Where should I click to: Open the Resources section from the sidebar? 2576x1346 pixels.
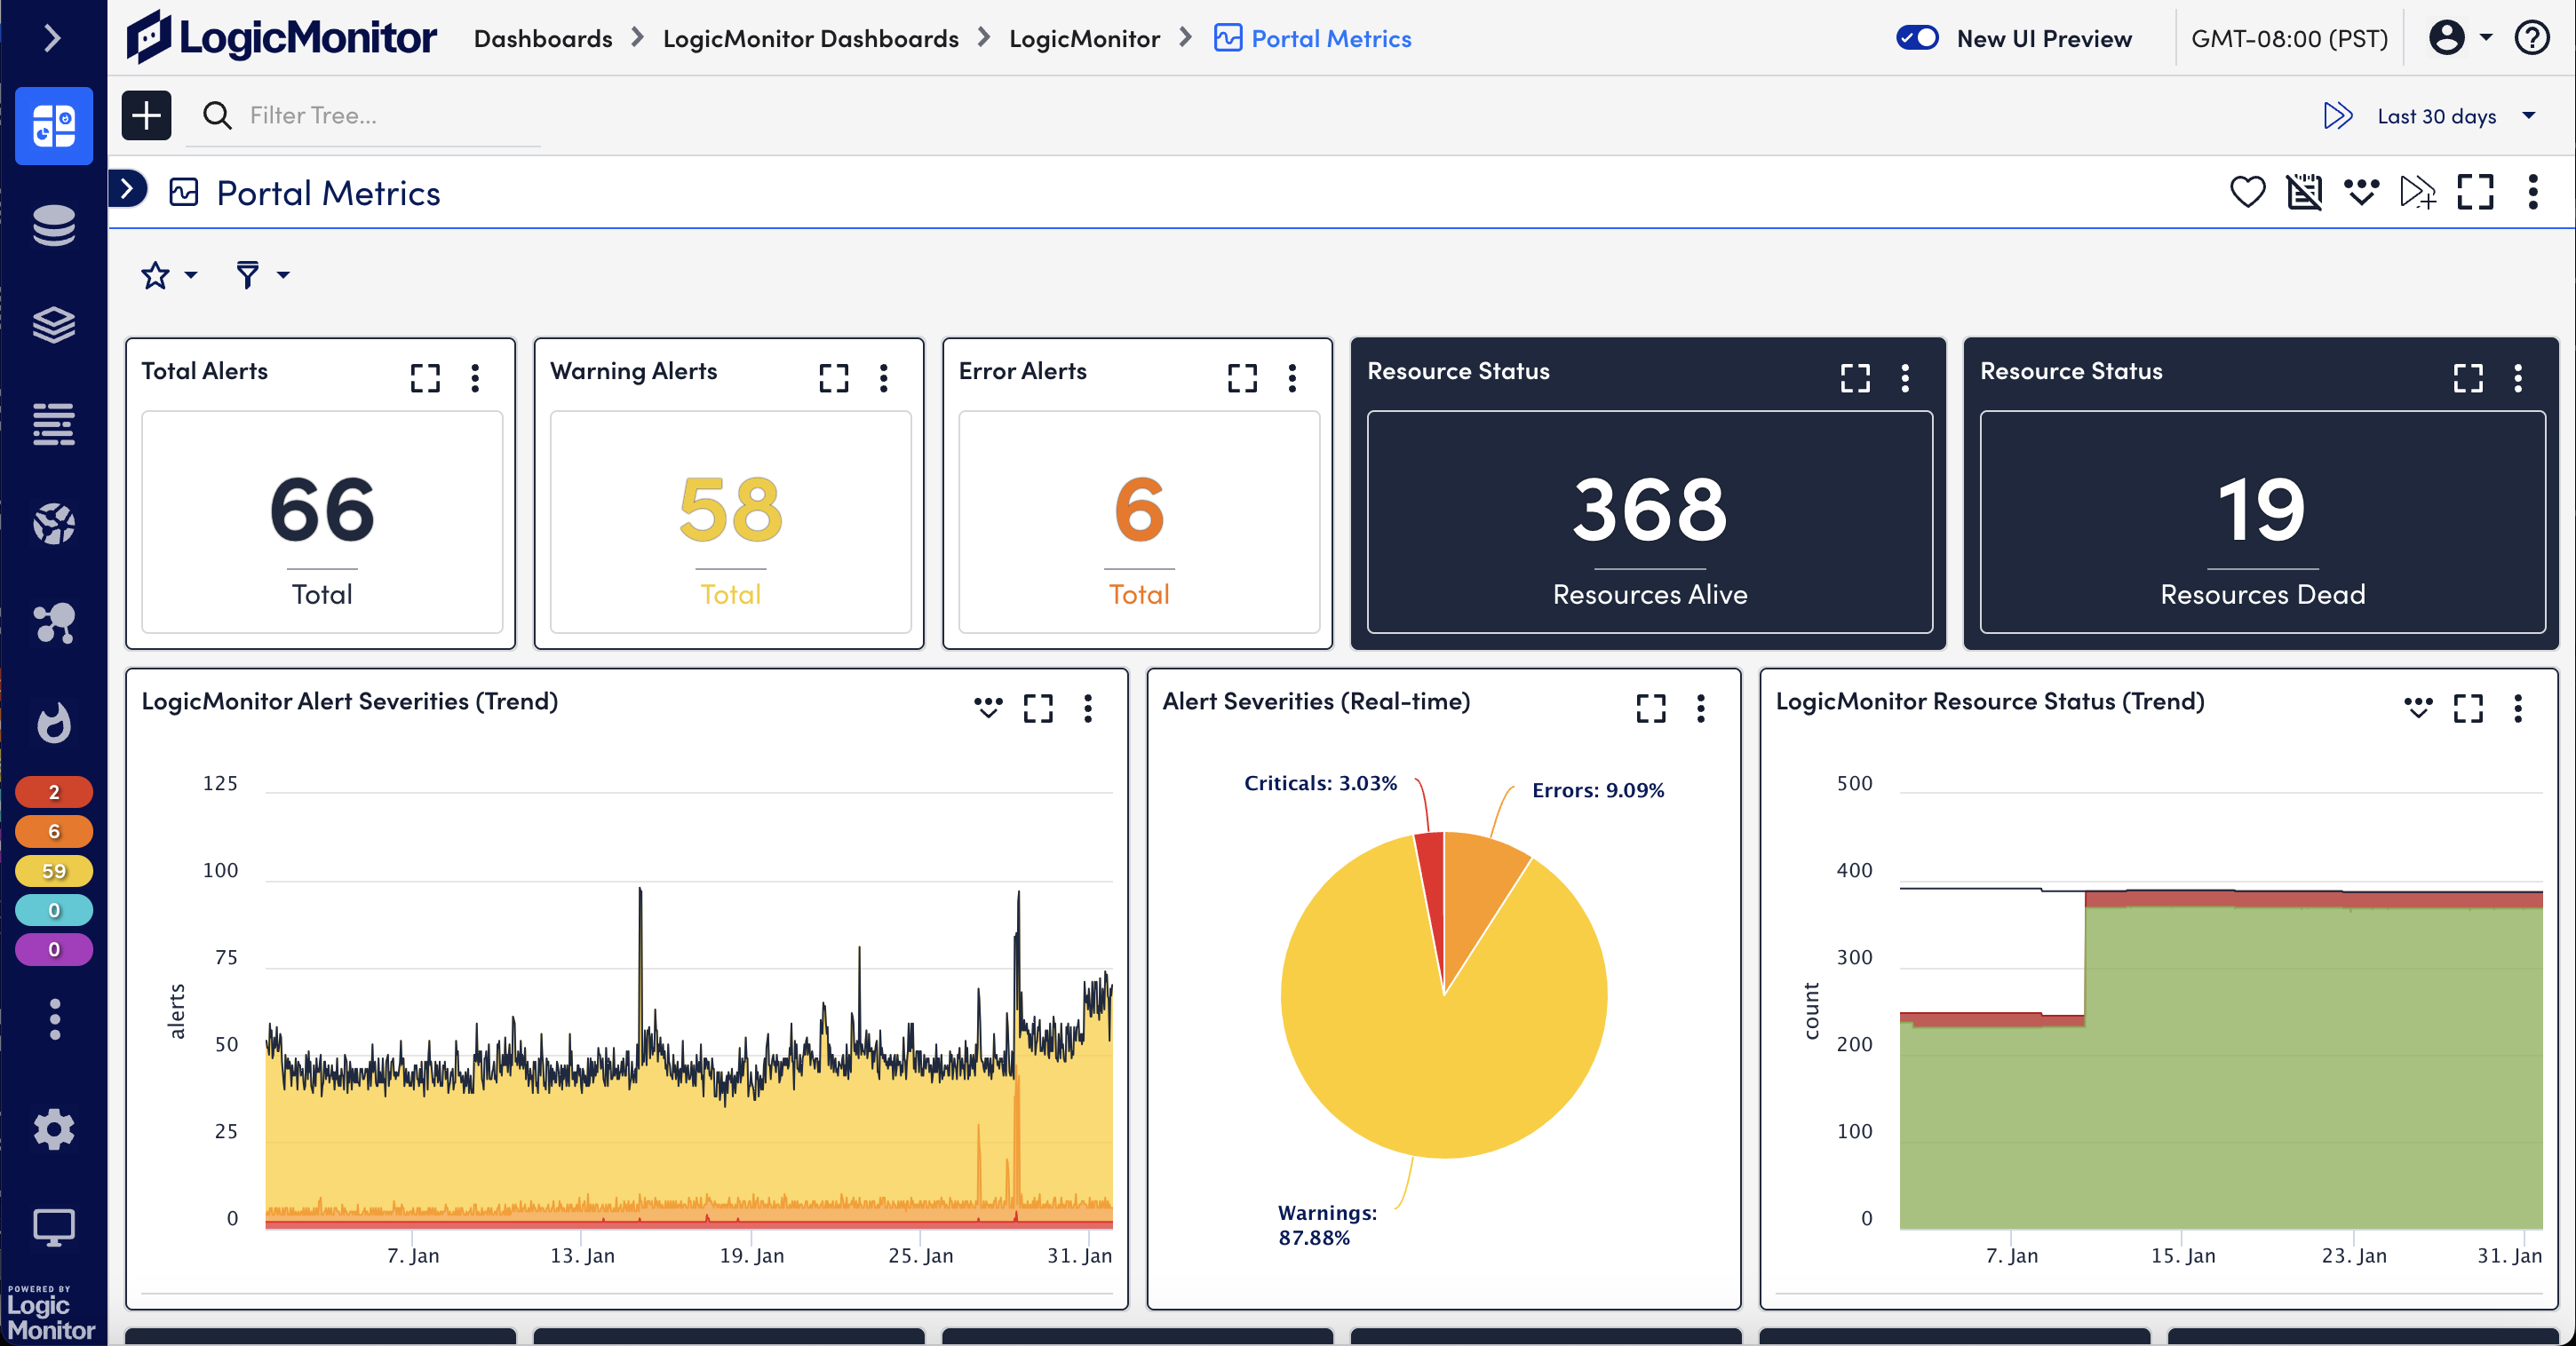(53, 226)
